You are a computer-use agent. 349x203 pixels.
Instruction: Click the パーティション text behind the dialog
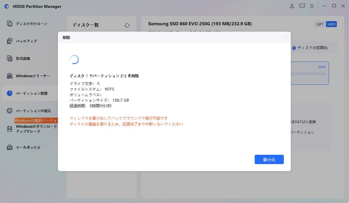[x=302, y=132]
